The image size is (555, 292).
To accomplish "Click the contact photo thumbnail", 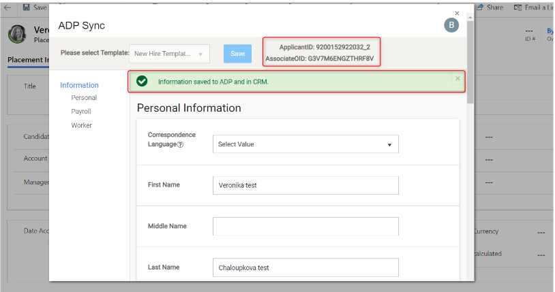I will [x=17, y=34].
